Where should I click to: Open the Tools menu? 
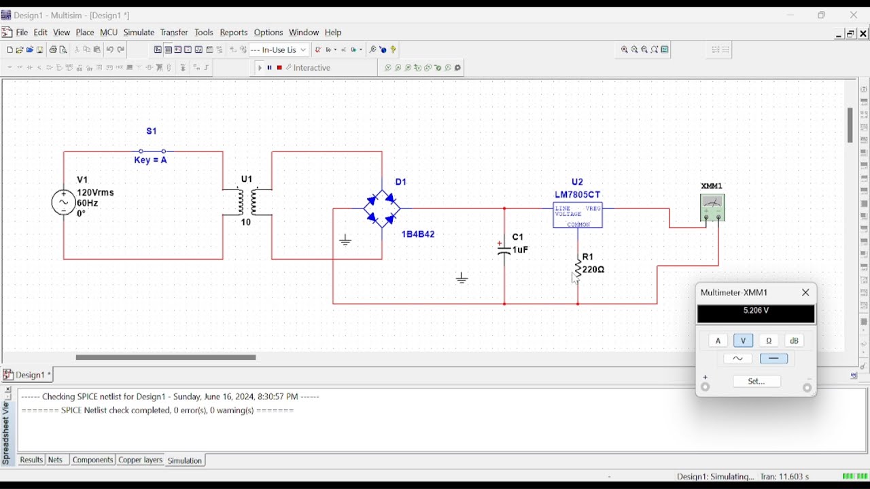point(204,33)
